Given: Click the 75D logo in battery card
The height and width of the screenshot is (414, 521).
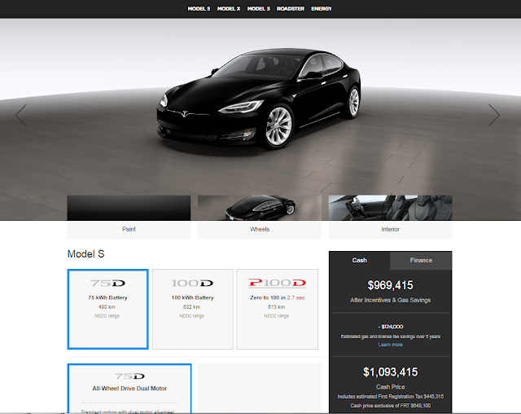Looking at the screenshot, I should 108,284.
